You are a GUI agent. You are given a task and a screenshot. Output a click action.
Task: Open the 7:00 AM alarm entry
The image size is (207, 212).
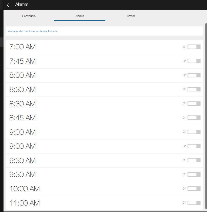click(x=22, y=47)
